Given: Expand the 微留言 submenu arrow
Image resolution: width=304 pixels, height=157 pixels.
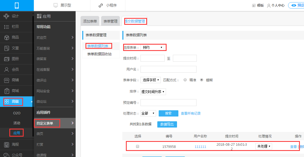Looking at the screenshot, I should 73,58.
